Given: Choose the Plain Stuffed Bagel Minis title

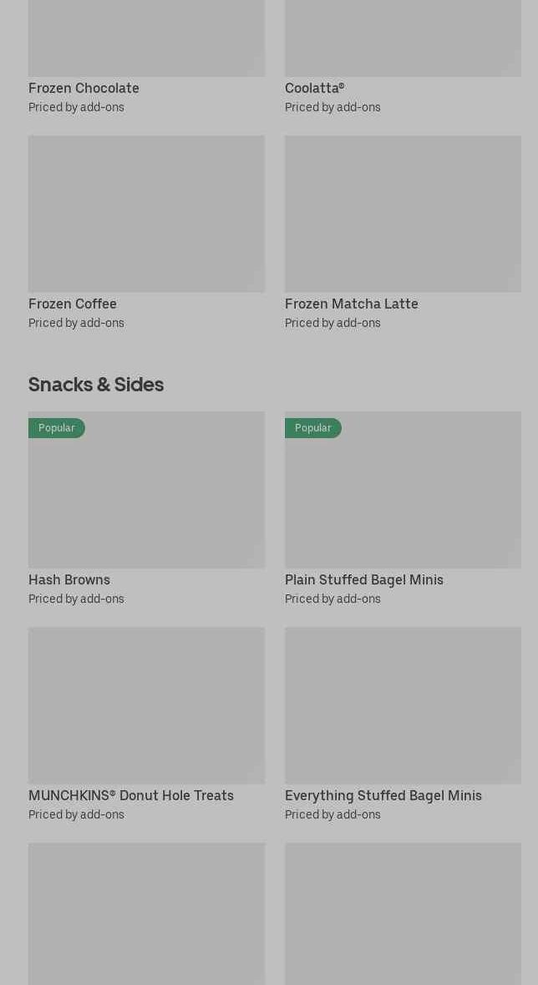Looking at the screenshot, I should point(363,580).
